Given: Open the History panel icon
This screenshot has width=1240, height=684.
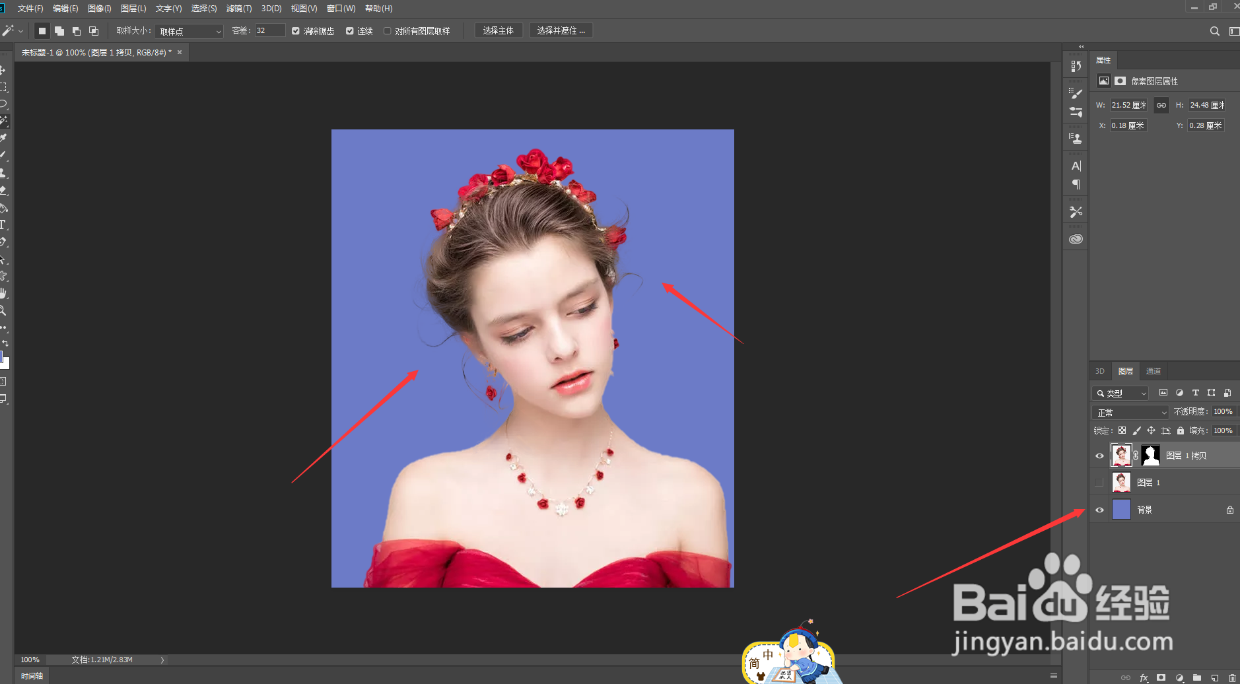Looking at the screenshot, I should click(1076, 66).
